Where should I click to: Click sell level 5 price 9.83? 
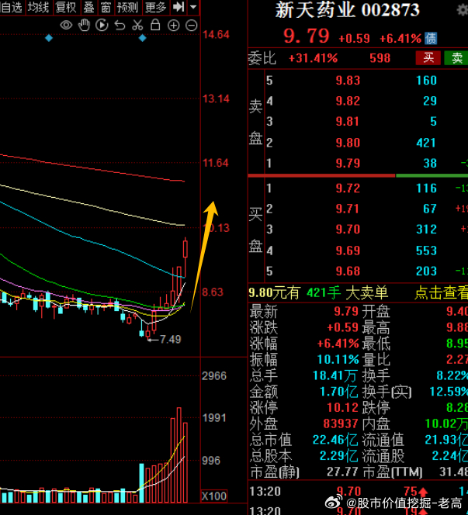coord(348,81)
